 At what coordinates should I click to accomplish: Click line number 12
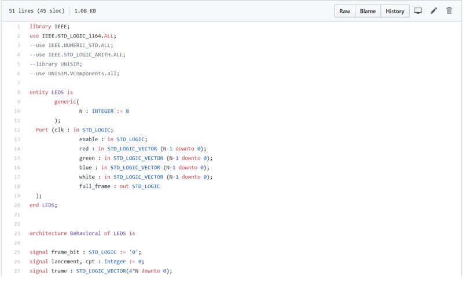pyautogui.click(x=17, y=130)
